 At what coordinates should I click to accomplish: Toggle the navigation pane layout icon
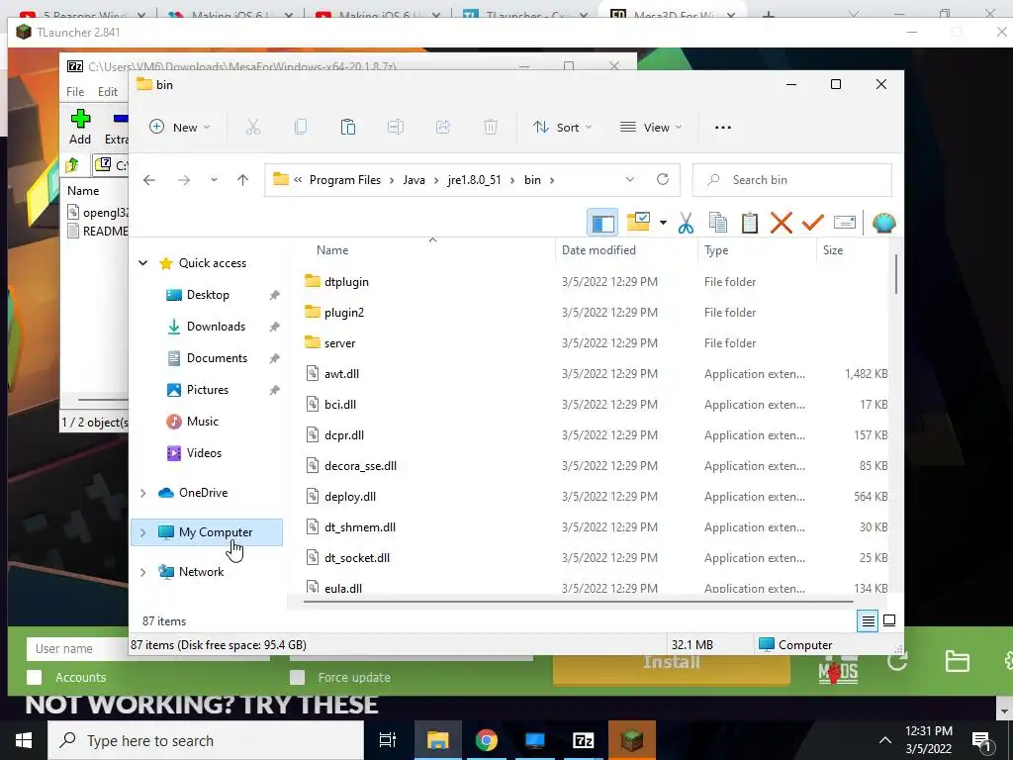click(602, 223)
